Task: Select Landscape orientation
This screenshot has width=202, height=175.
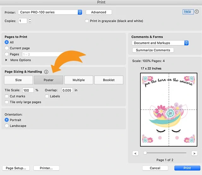Action: (7, 126)
